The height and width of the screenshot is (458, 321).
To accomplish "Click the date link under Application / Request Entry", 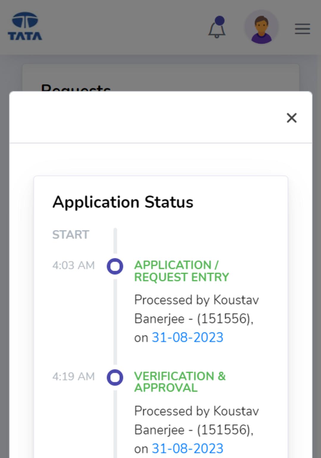I will click(188, 337).
